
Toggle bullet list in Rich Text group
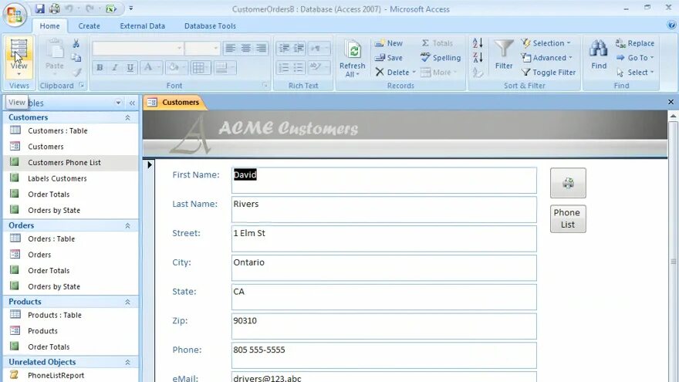[x=299, y=68]
